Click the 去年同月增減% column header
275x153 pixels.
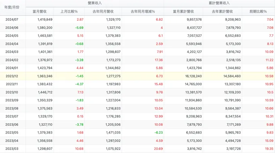[143, 11]
